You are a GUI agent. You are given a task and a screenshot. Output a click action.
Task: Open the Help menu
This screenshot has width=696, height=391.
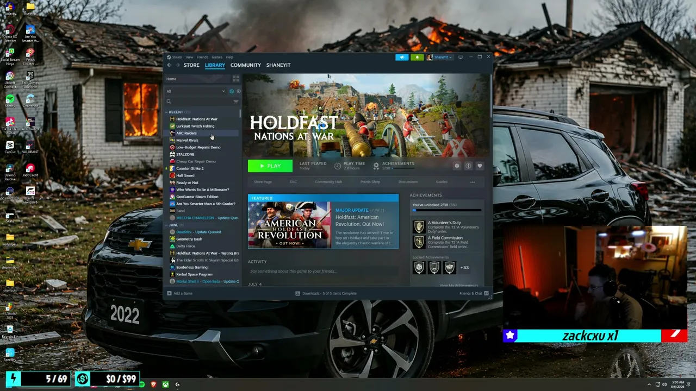click(229, 57)
